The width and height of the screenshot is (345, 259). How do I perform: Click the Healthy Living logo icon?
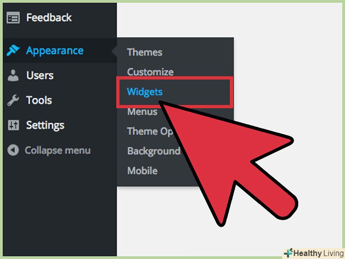point(288,253)
